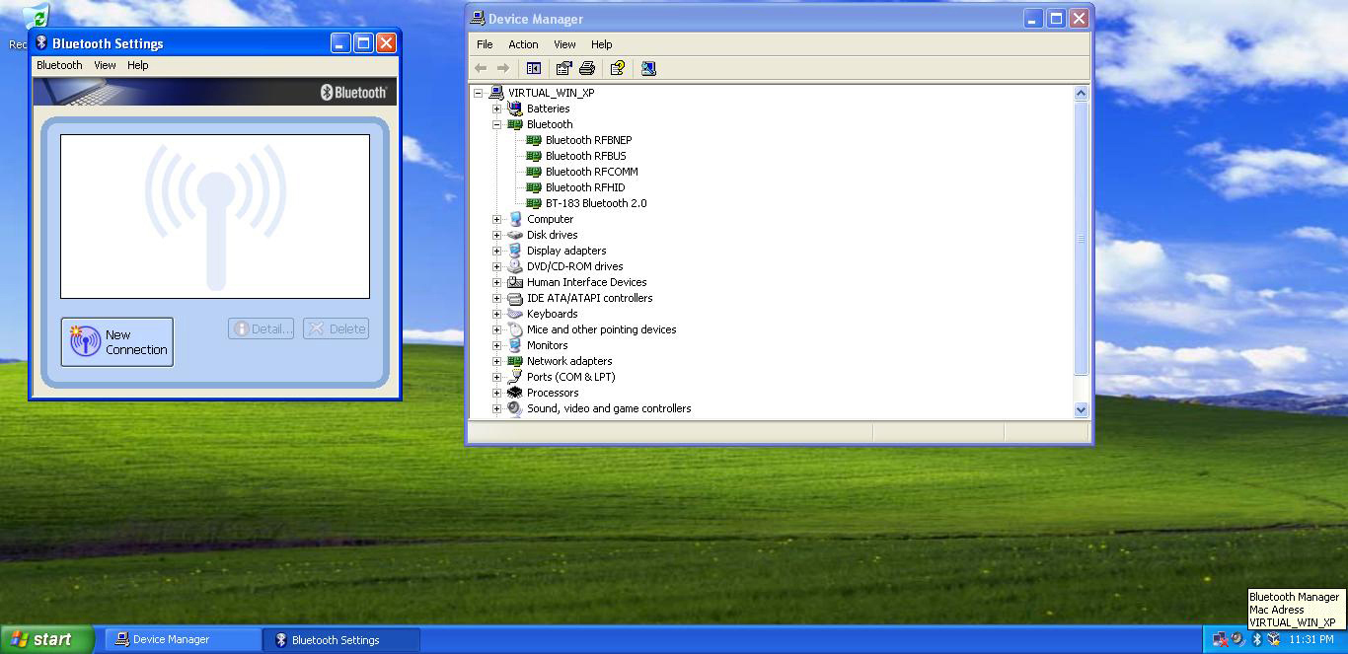The image size is (1348, 654).
Task: Open the Action menu in Device Manager
Action: (523, 44)
